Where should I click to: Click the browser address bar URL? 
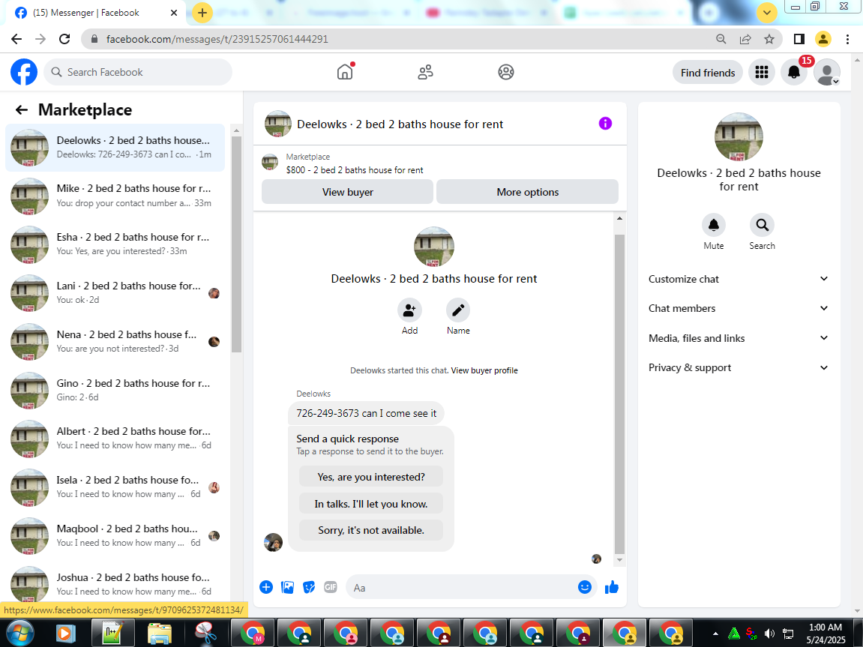click(x=217, y=39)
